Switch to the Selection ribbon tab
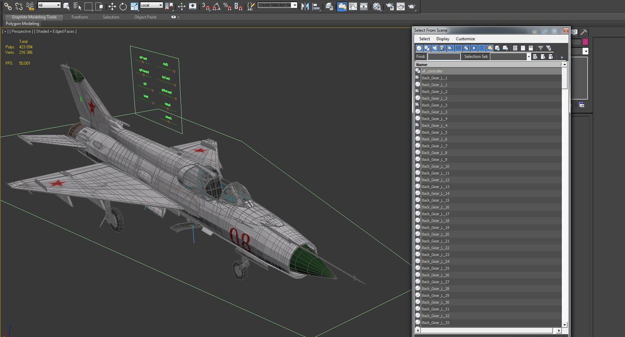The height and width of the screenshot is (337, 625). [111, 17]
